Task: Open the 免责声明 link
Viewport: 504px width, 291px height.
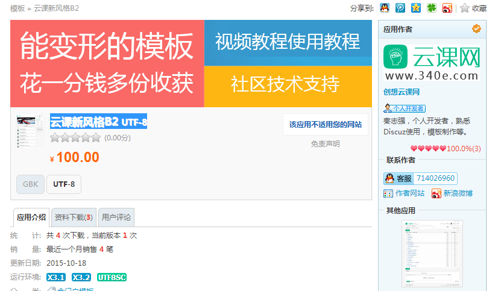Action: 326,144
